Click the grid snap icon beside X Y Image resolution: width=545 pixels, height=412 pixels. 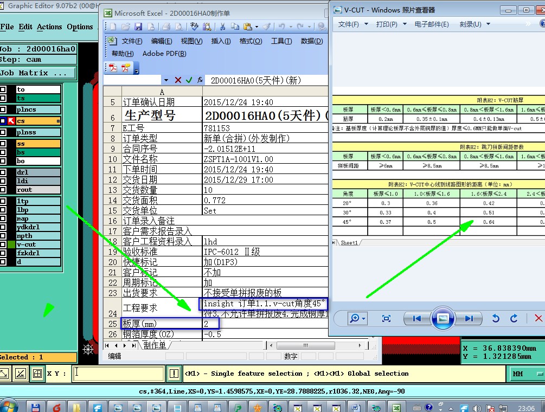click(37, 374)
